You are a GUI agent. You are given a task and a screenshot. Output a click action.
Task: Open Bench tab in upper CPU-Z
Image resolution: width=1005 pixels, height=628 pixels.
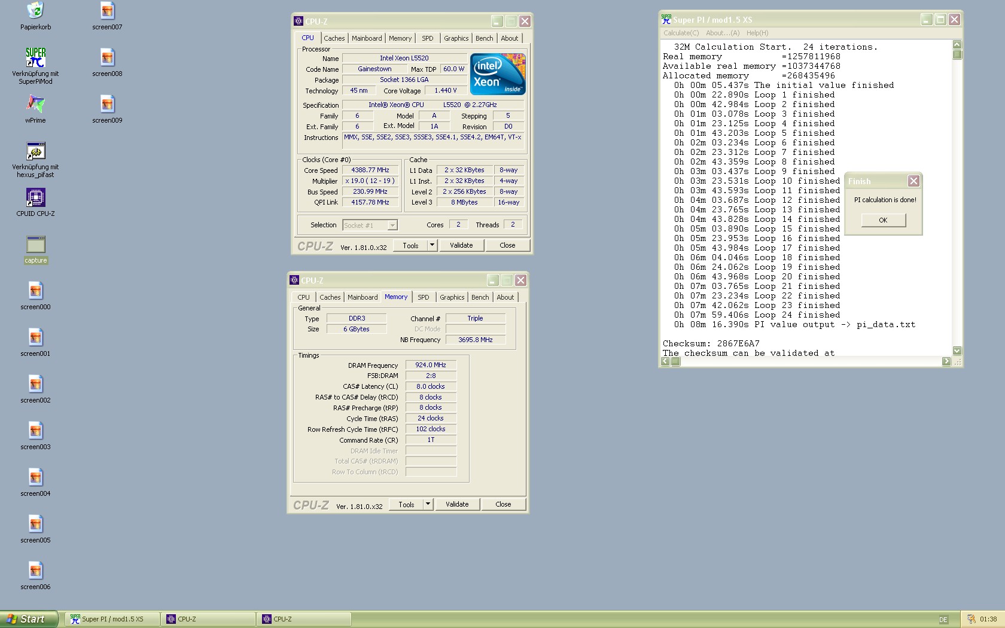tap(485, 38)
